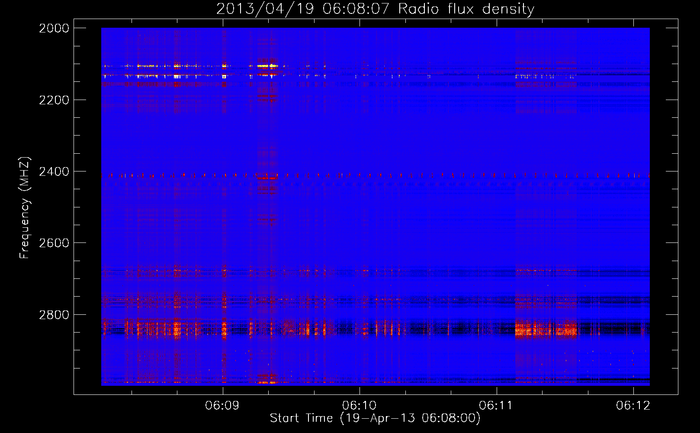Click the 2400 frequency axis label
This screenshot has width=700, height=433.
click(x=54, y=172)
